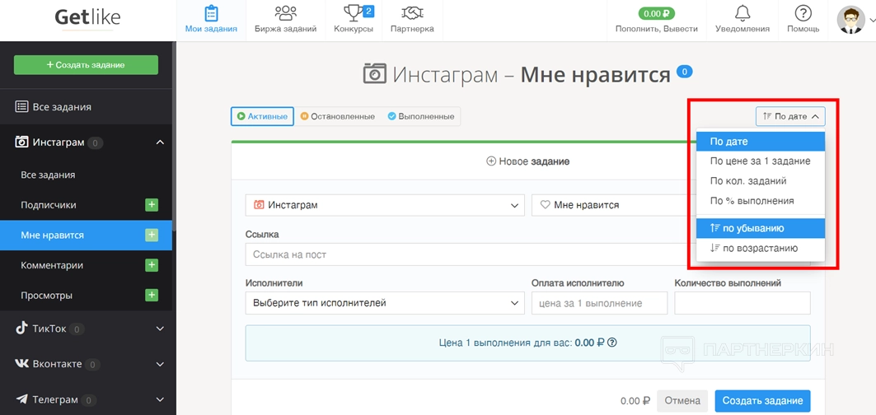Viewport: 876px width, 415px height.
Task: Add a Подписчики task with plus icon
Action: pyautogui.click(x=152, y=205)
